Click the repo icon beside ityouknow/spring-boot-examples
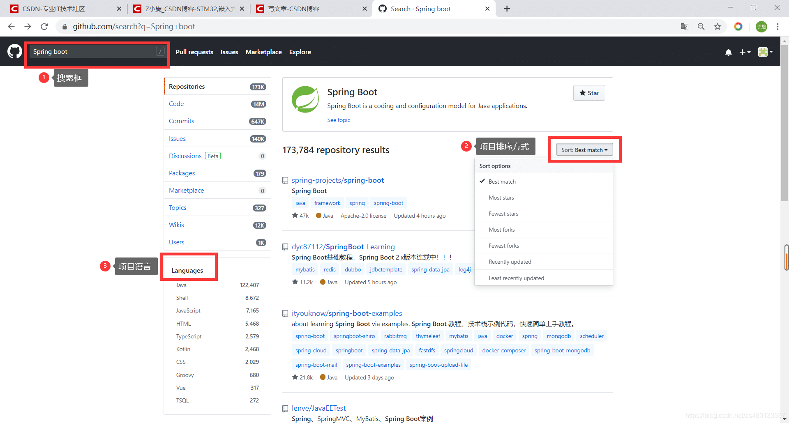This screenshot has width=789, height=423. [x=285, y=313]
